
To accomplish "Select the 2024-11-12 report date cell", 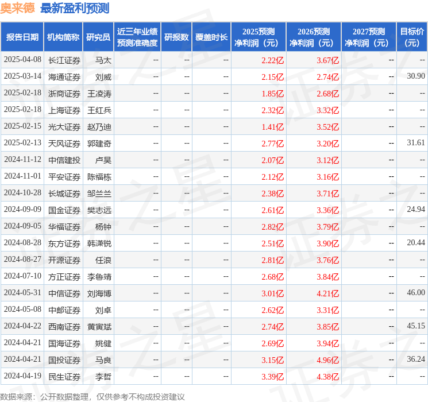I will [22, 160].
